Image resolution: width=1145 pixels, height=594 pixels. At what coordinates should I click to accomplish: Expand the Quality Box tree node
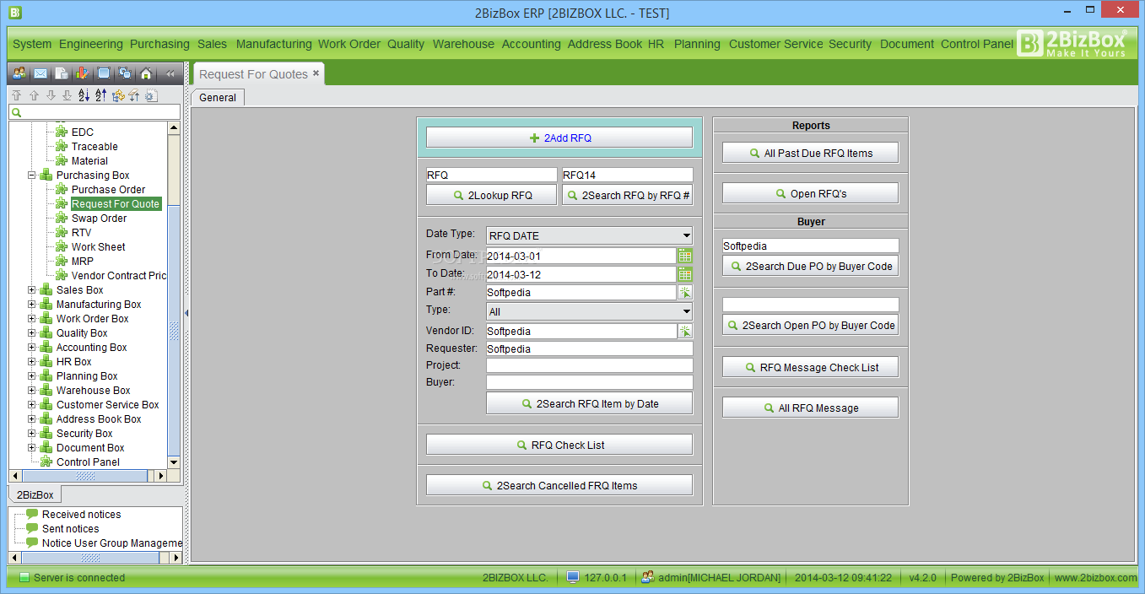tap(32, 333)
